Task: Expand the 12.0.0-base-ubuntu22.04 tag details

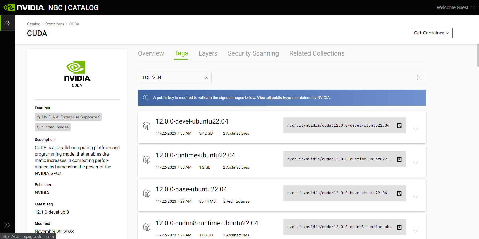Action: pyautogui.click(x=416, y=197)
